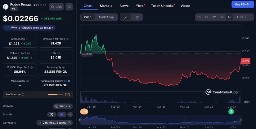The height and width of the screenshot is (129, 256).
Task: Open the Unlocked Mkt Cap info icon
Action: 67,39
